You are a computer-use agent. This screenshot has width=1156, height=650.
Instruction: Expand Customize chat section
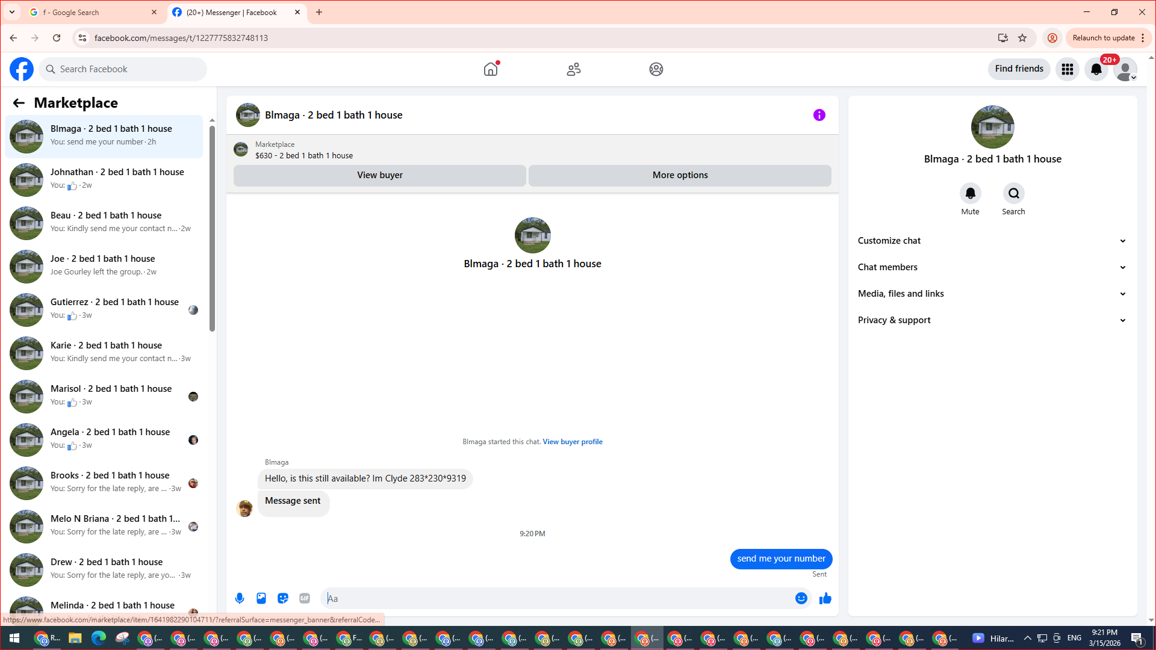point(992,241)
